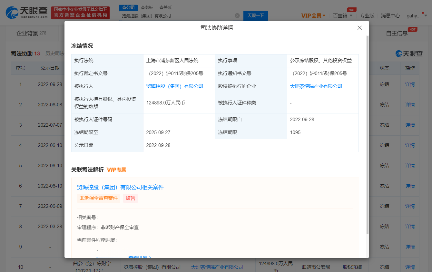Open 详情 for row 2 dated 2022-08-08
The height and width of the screenshot is (272, 432).
pyautogui.click(x=410, y=105)
